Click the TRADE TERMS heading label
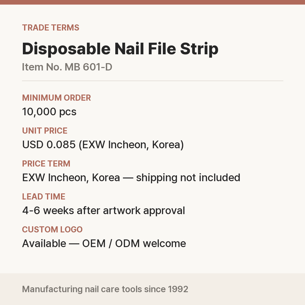This screenshot has height=305, width=305. [x=51, y=28]
